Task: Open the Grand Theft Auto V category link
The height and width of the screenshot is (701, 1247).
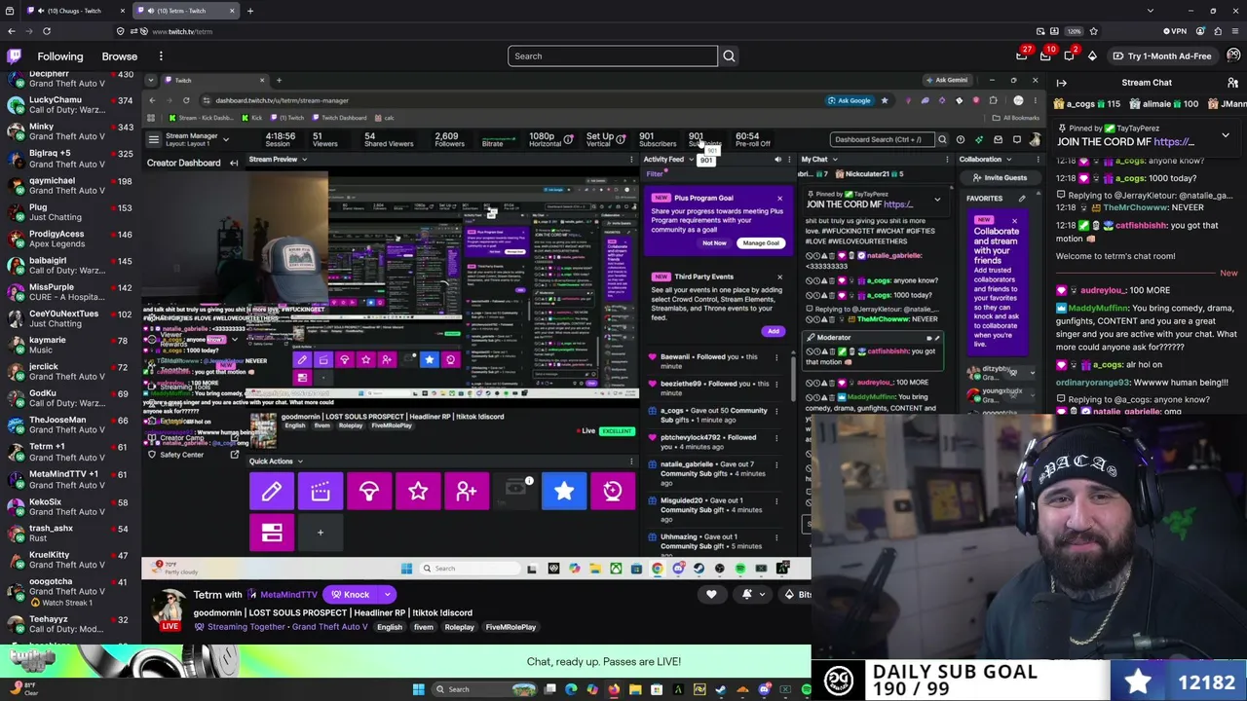Action: (x=328, y=627)
